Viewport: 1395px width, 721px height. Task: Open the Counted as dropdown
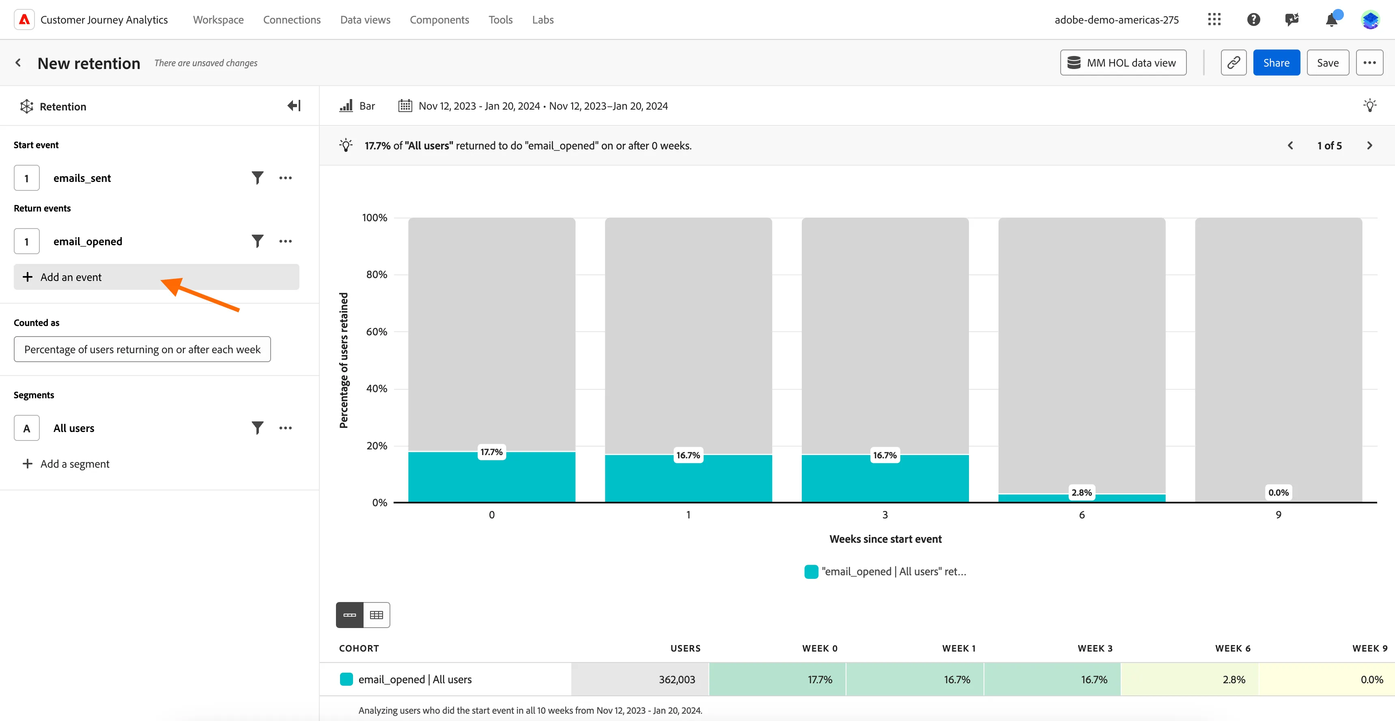tap(142, 350)
